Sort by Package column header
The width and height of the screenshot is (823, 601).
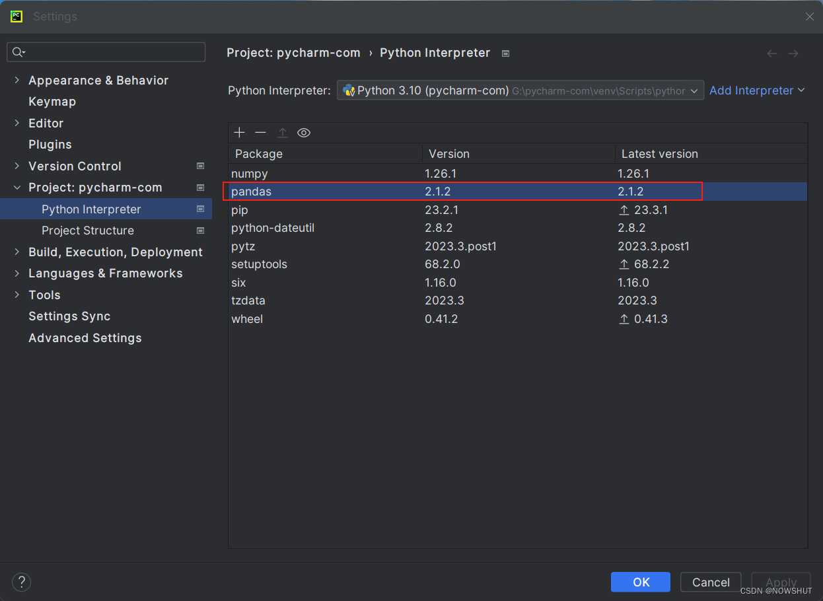(x=326, y=154)
